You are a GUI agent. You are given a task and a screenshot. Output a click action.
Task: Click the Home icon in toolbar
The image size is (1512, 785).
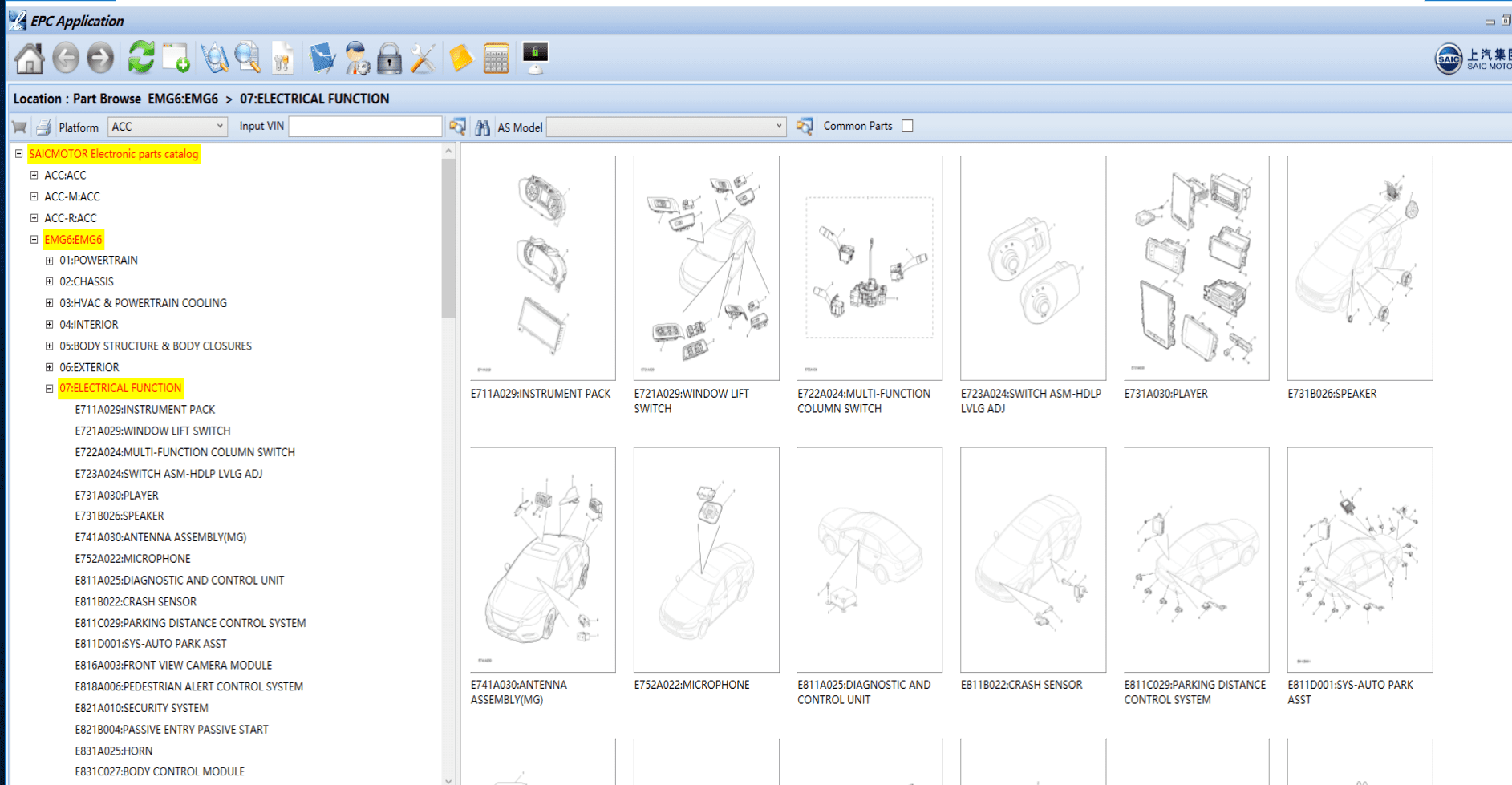pyautogui.click(x=30, y=59)
